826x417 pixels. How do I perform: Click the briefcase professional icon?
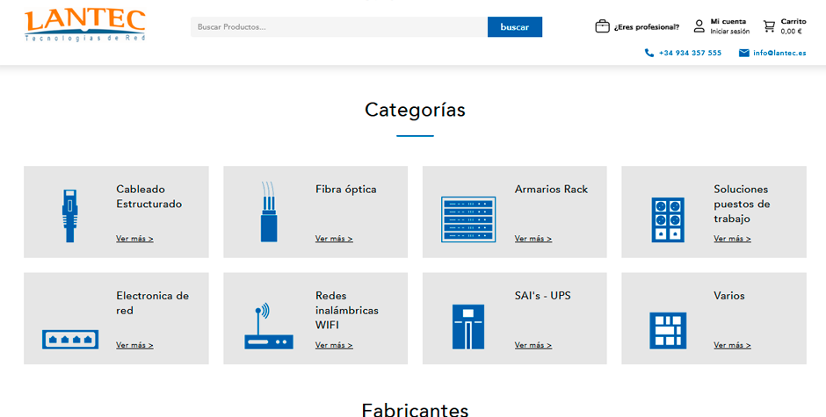click(x=602, y=26)
